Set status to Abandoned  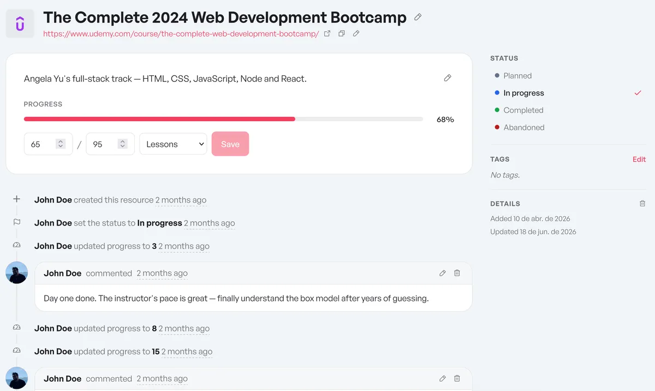click(x=524, y=127)
